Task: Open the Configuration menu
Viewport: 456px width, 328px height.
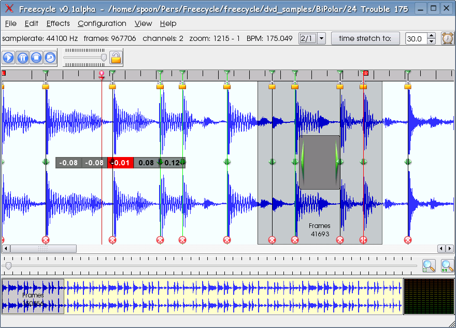Action: coord(102,23)
